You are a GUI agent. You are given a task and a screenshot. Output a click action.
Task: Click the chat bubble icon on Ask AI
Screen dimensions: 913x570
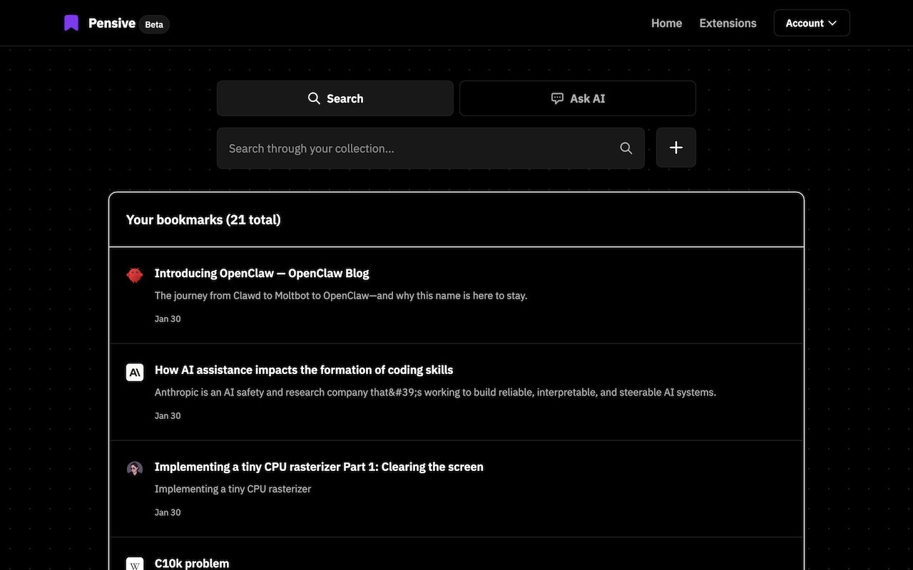tap(557, 98)
